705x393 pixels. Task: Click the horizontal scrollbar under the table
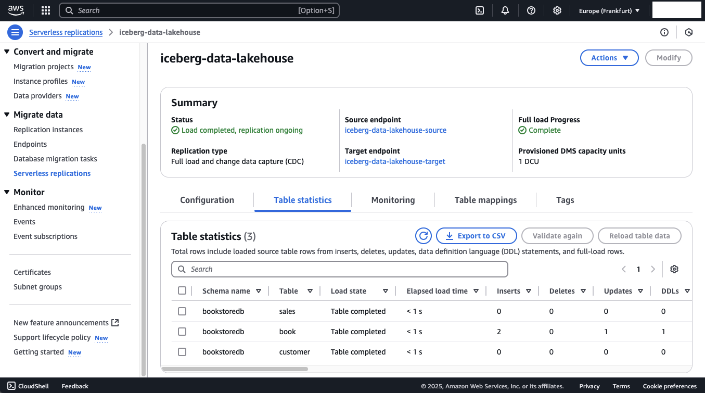coord(235,369)
